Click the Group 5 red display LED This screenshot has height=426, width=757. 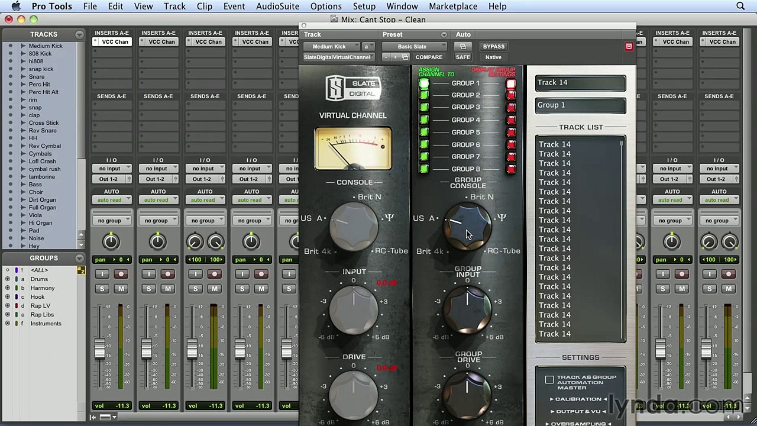511,133
